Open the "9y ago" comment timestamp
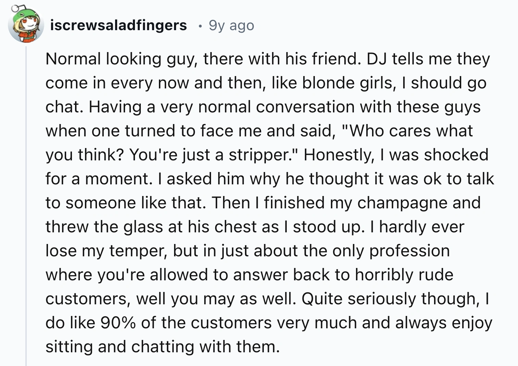Viewport: 518px width, 366px height. [x=232, y=26]
